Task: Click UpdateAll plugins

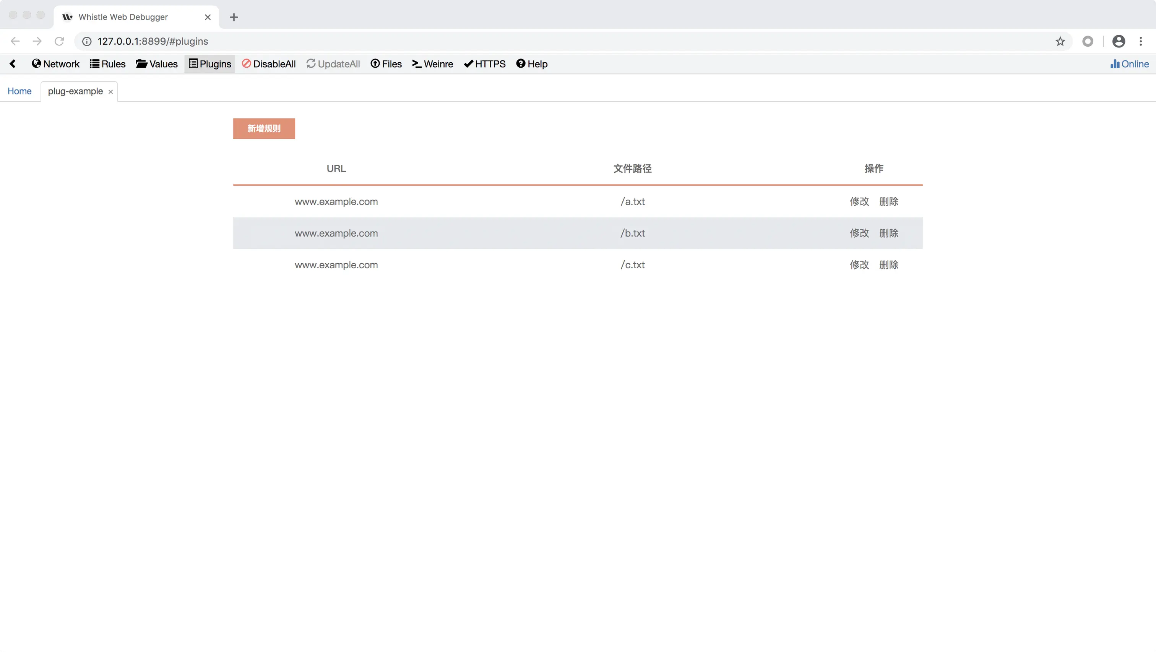Action: coord(333,64)
